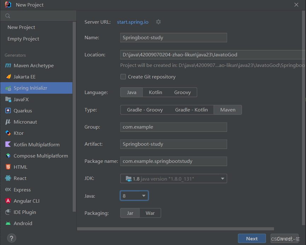Select New Project in sidebar
This screenshot has height=245, width=306.
click(x=21, y=27)
